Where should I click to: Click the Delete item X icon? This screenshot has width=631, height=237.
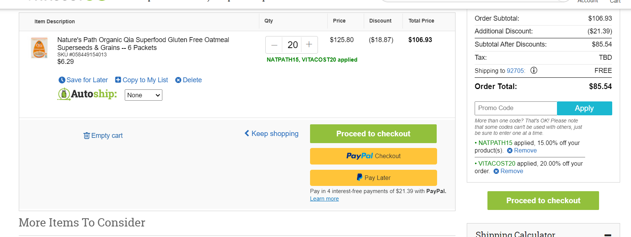coord(178,80)
